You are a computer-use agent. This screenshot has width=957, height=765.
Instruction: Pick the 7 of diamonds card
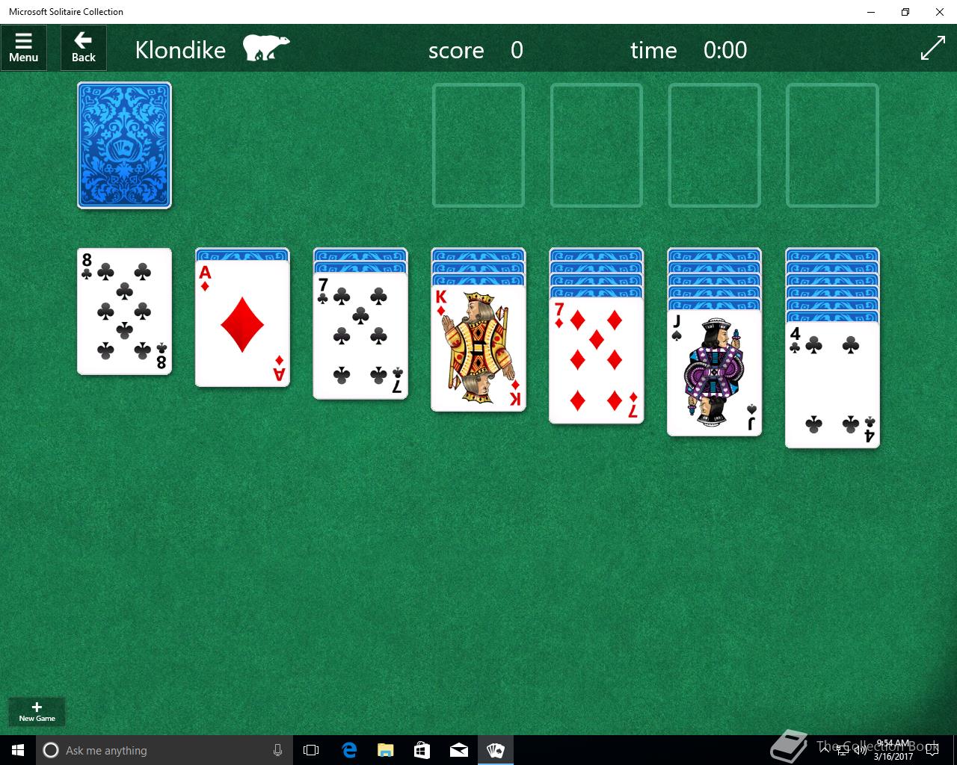(x=597, y=360)
